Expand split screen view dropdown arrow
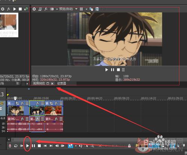 point(57,9)
